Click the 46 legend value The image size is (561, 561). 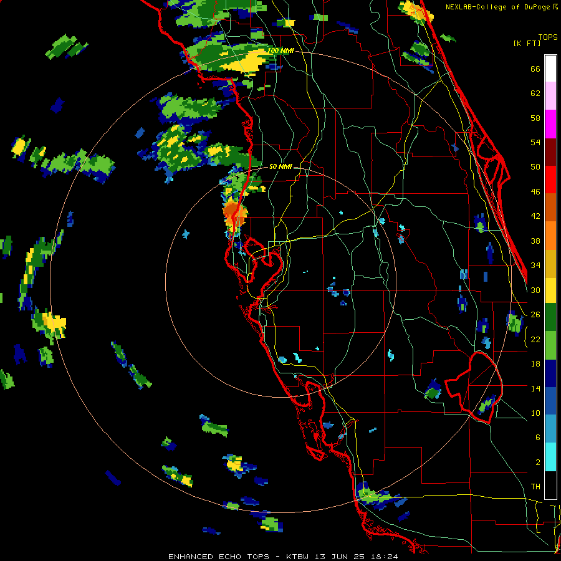535,192
